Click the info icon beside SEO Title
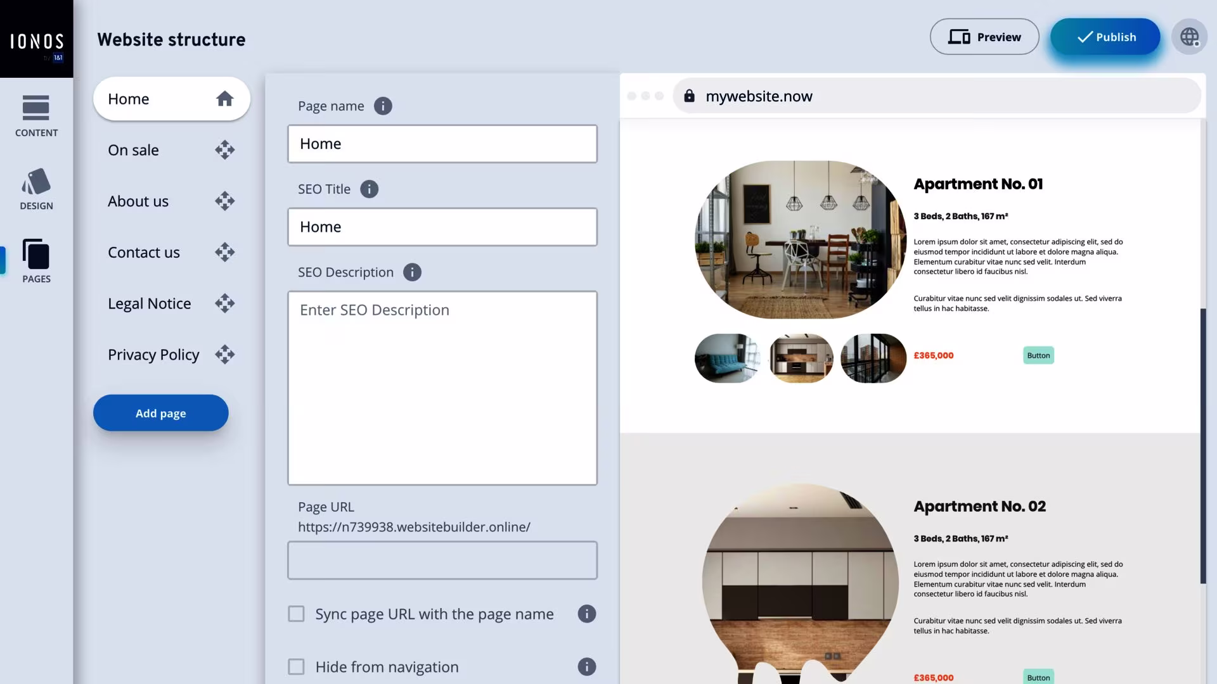The width and height of the screenshot is (1217, 684). click(x=369, y=189)
